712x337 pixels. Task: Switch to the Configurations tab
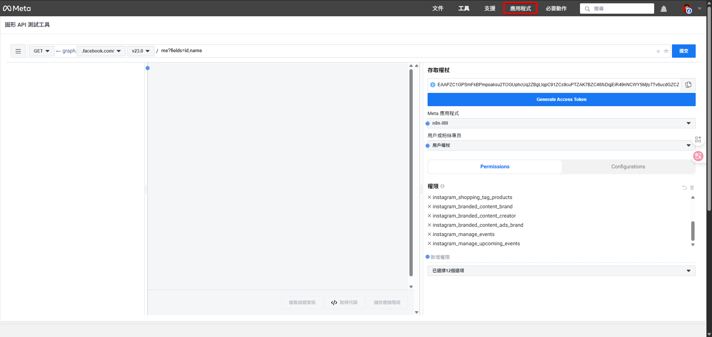pos(628,166)
